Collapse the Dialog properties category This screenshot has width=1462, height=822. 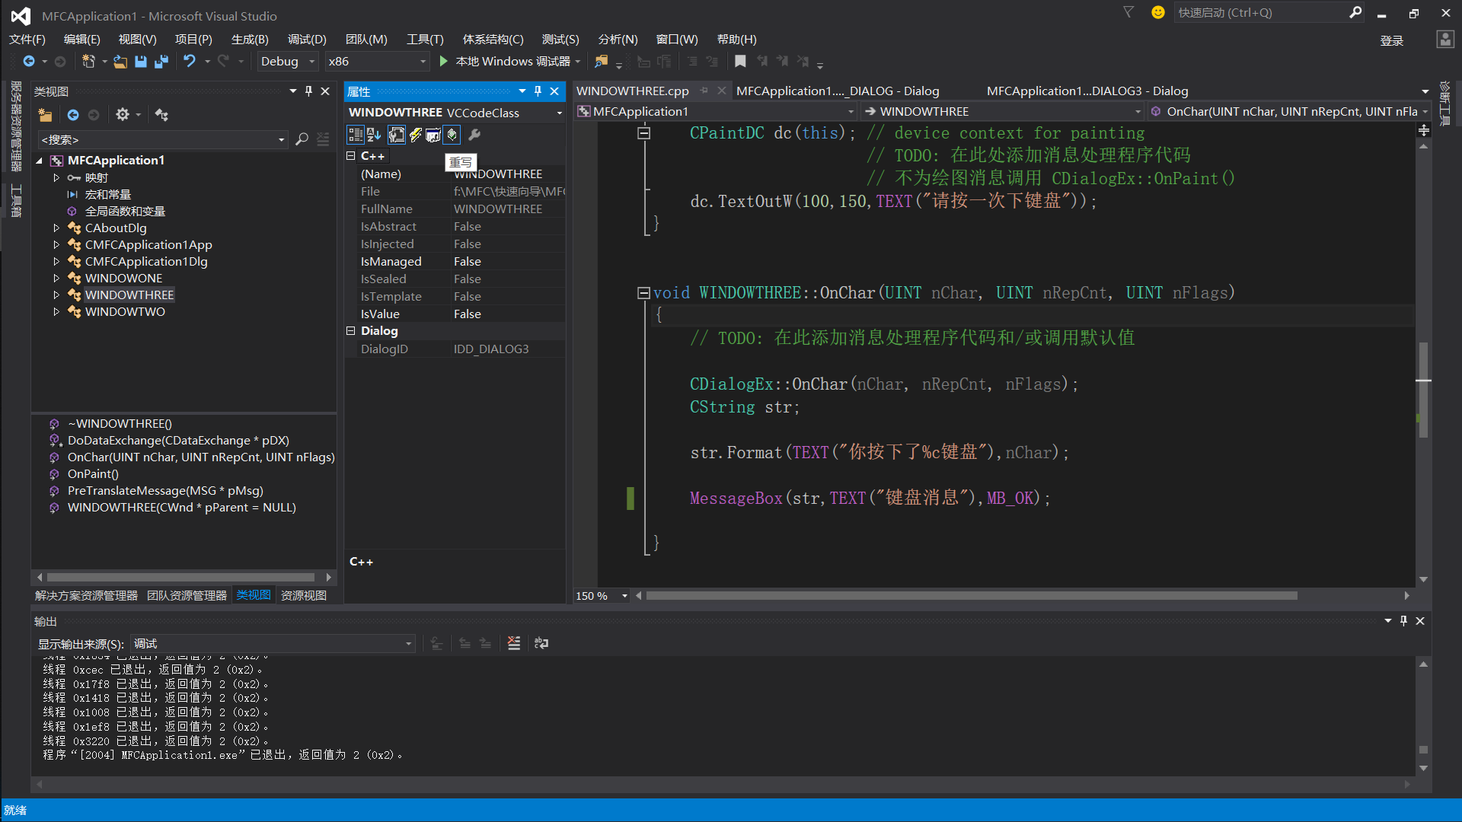351,331
